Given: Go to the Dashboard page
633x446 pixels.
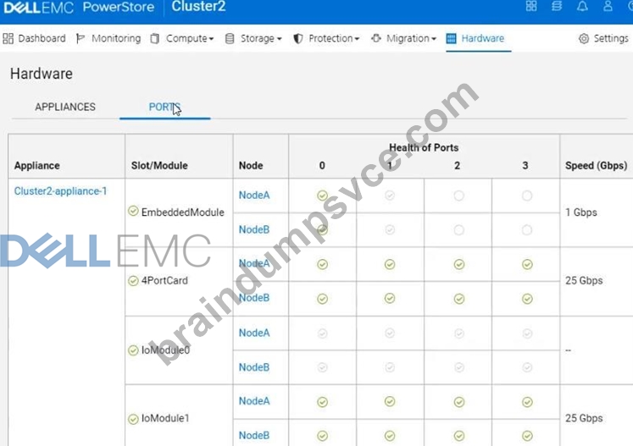Looking at the screenshot, I should pyautogui.click(x=34, y=39).
